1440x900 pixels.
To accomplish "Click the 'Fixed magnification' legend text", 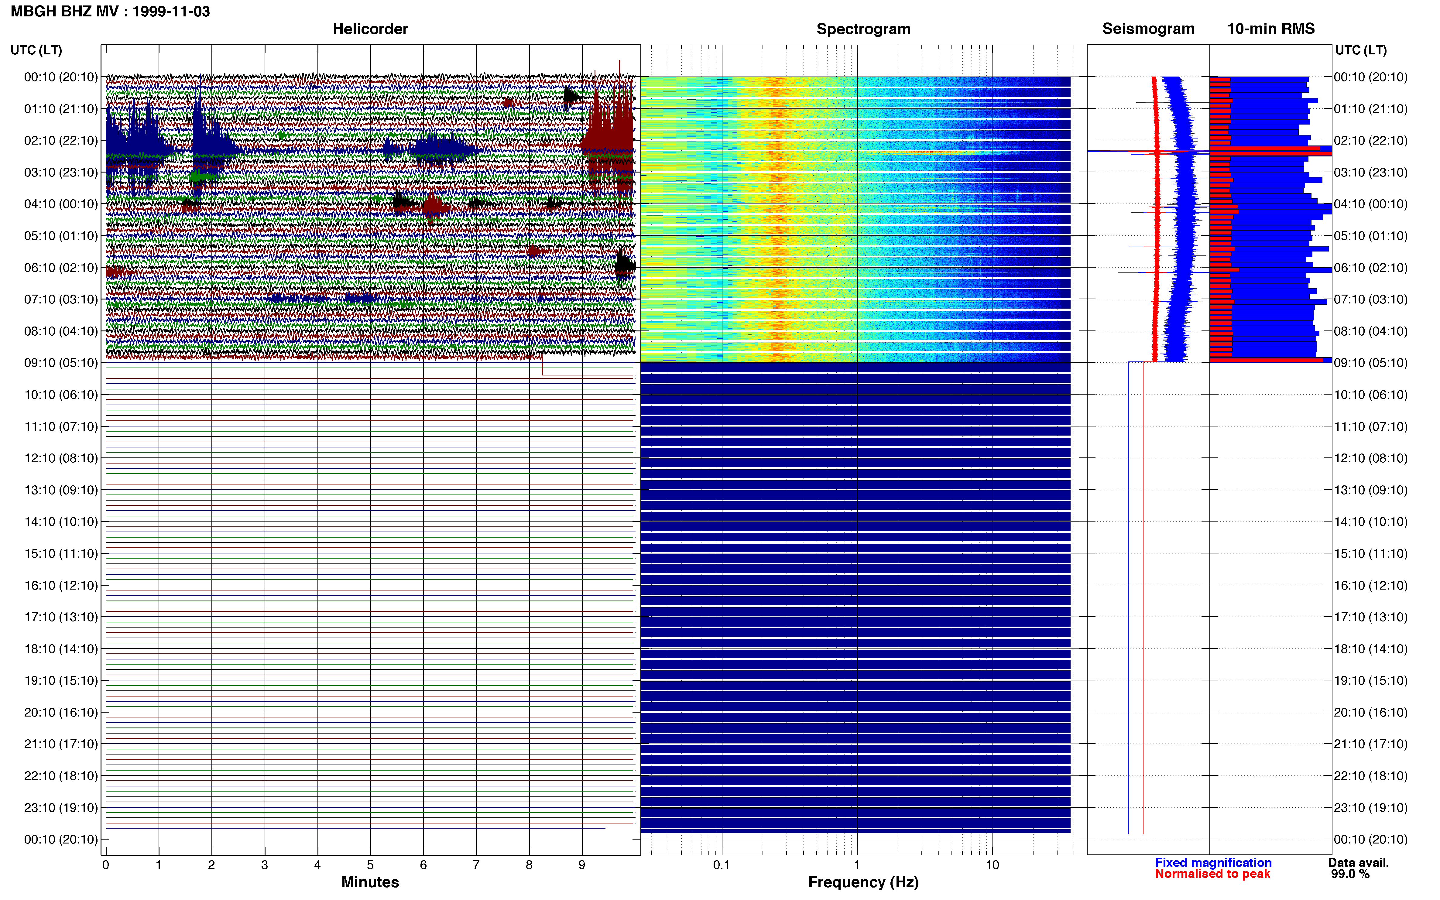I will tap(1213, 863).
